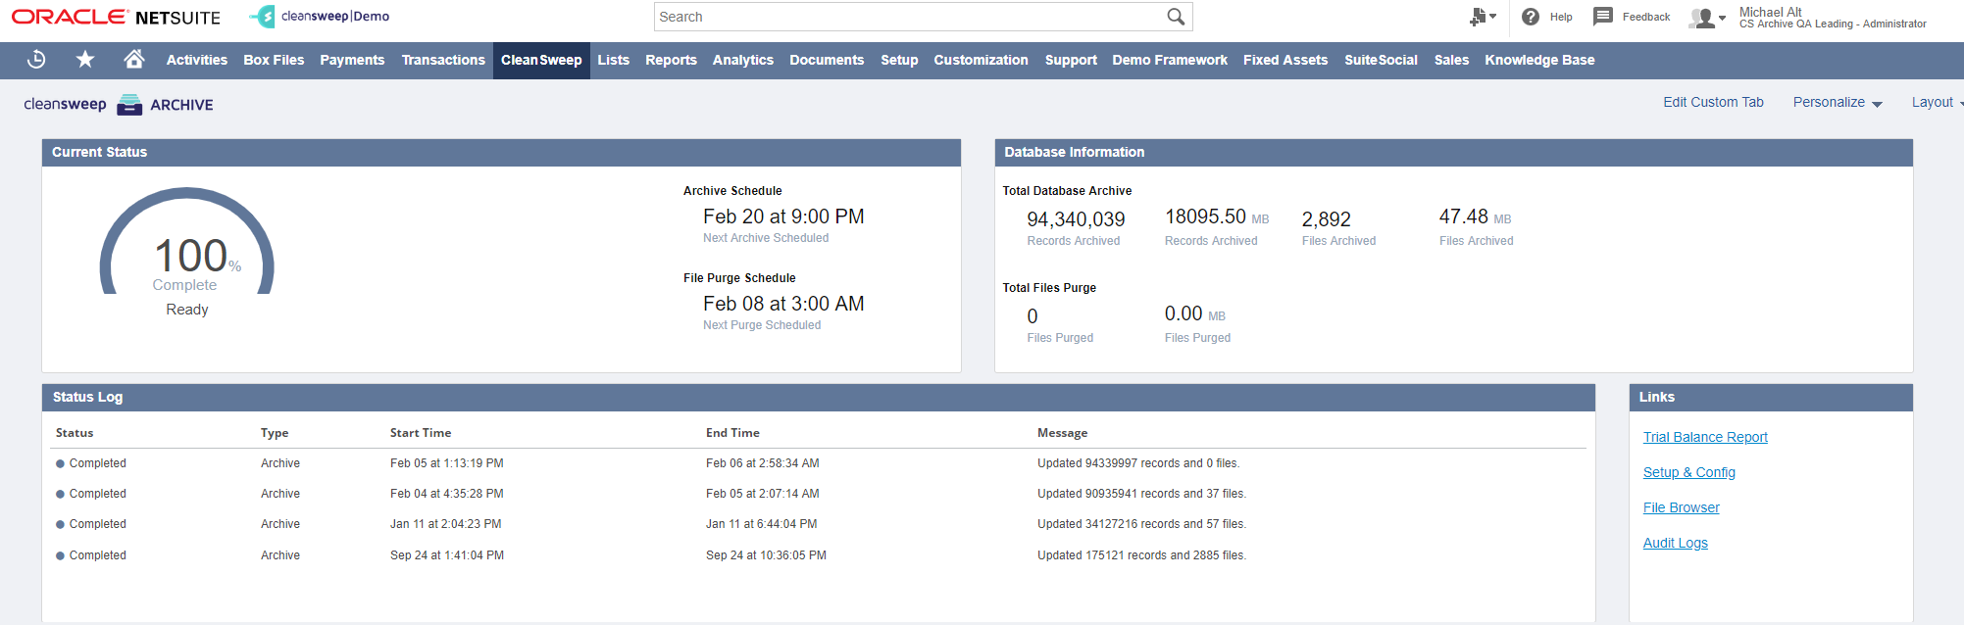Click the 94,340,039 Records Archived value
Screen dimensions: 1964x625
pos(1076,219)
